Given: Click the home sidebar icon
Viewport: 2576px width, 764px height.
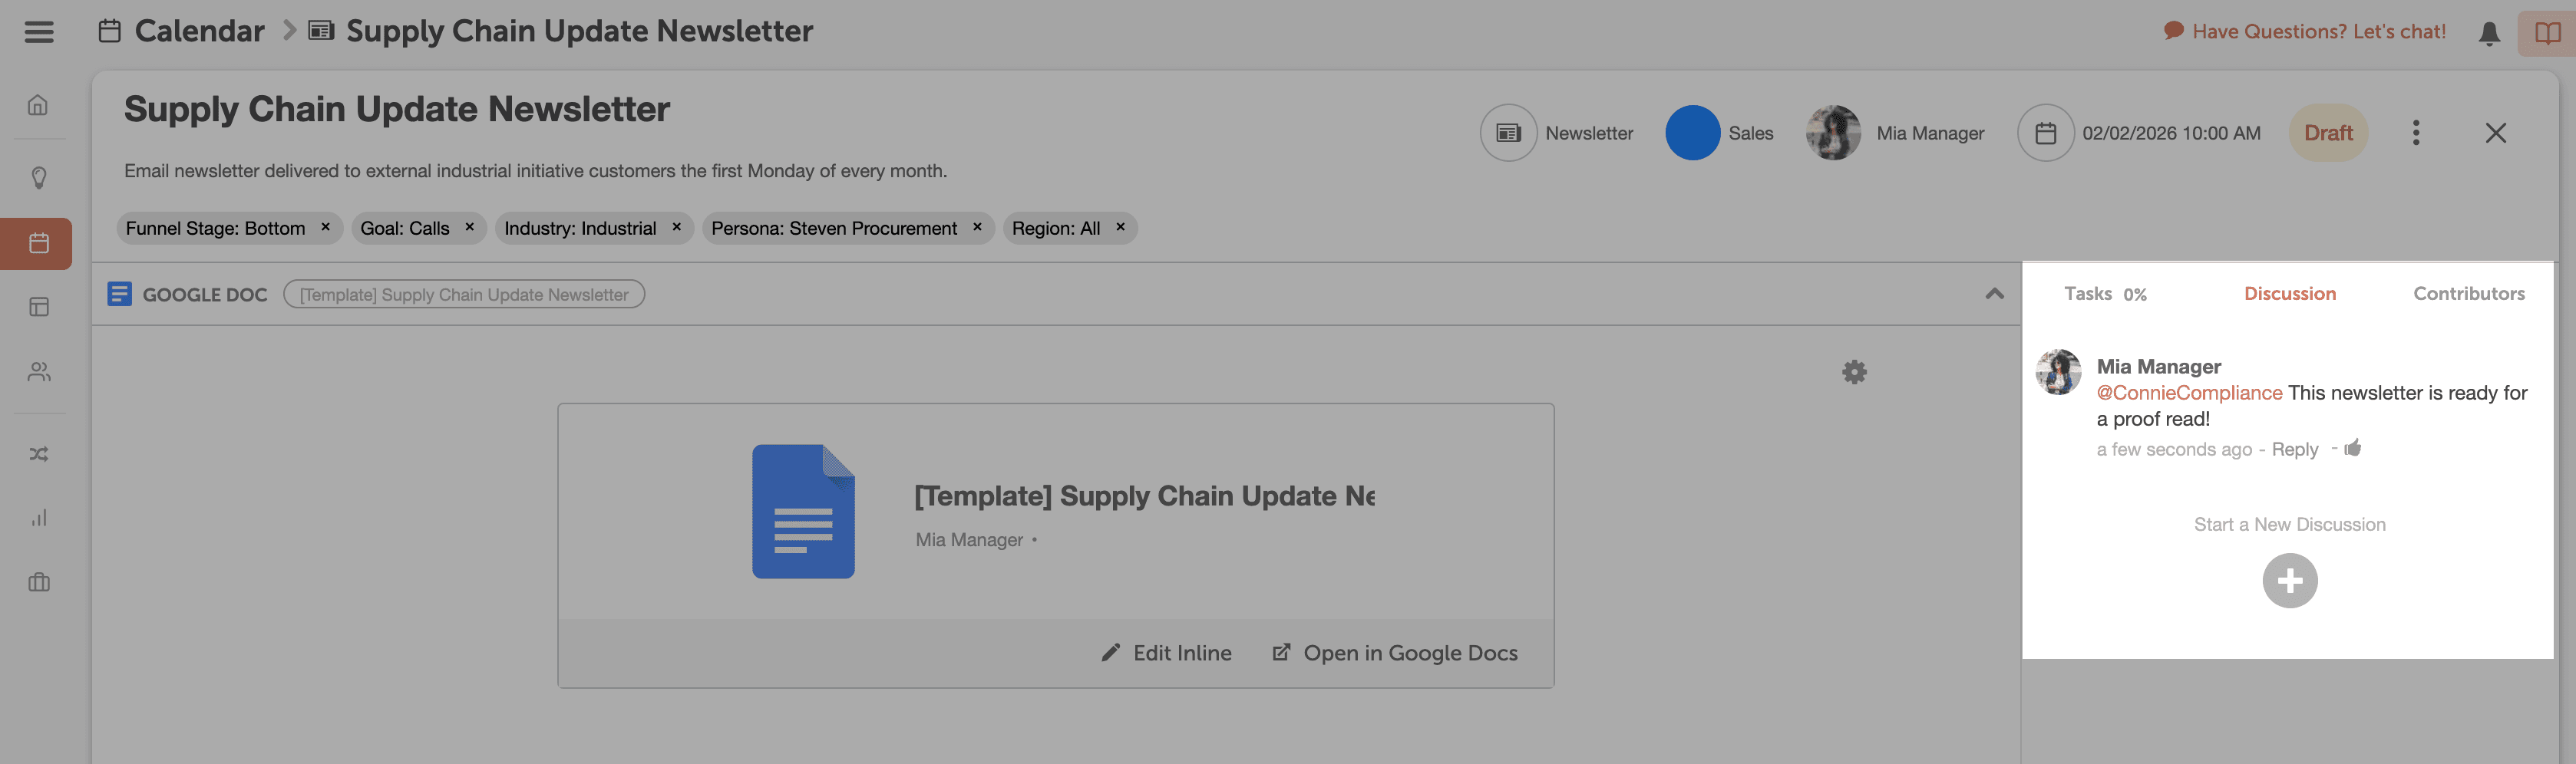Looking at the screenshot, I should click(x=39, y=105).
